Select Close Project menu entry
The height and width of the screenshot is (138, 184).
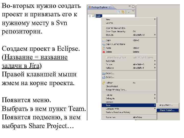tap(129, 86)
